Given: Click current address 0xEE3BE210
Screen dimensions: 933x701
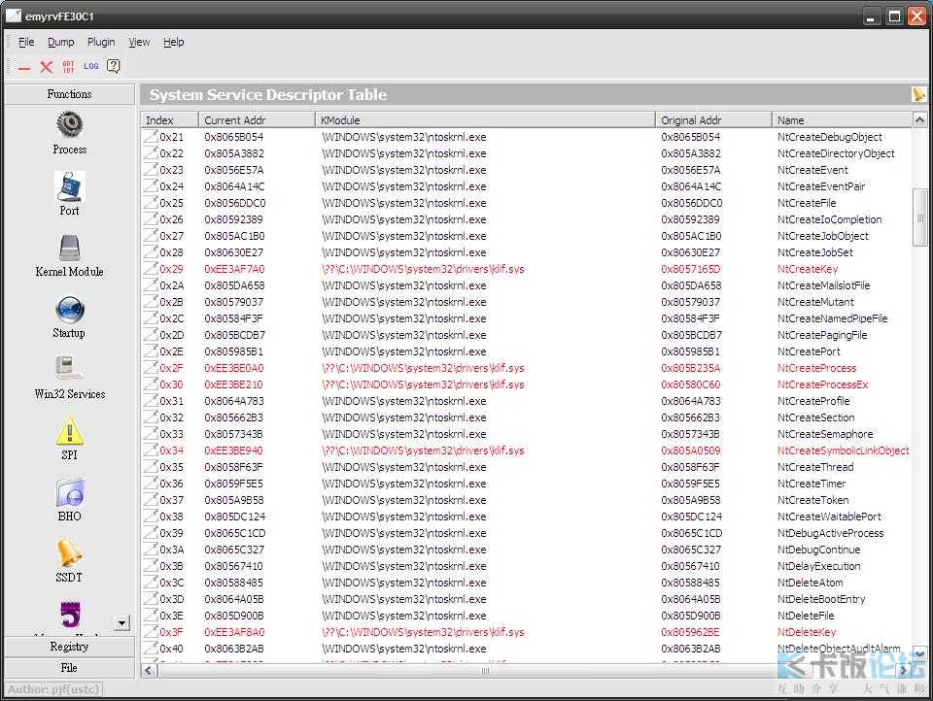Looking at the screenshot, I should (233, 384).
